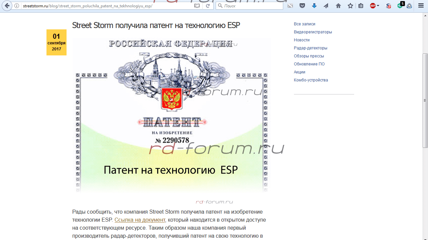This screenshot has width=428, height=240.
Task: Open the Firefox hamburger menu
Action: pyautogui.click(x=421, y=6)
